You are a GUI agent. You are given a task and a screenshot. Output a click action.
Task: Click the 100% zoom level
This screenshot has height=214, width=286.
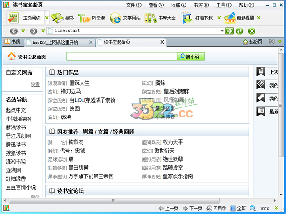pyautogui.click(x=265, y=209)
